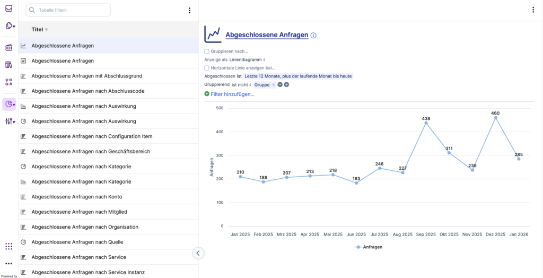543x278 pixels.
Task: Click the 'Filter hinzufügen...' link
Action: click(232, 94)
